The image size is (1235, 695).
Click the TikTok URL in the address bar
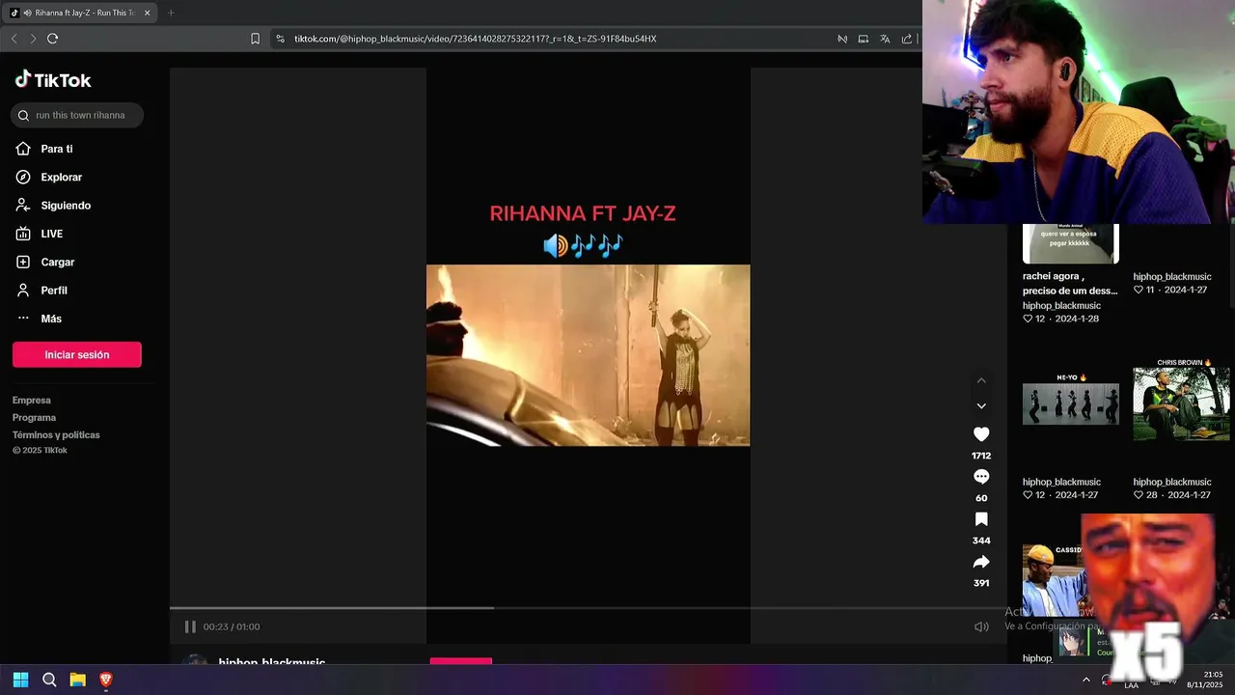point(475,39)
